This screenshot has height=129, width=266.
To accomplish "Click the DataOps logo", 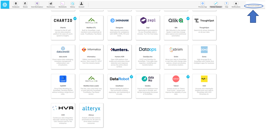I will [148, 49].
